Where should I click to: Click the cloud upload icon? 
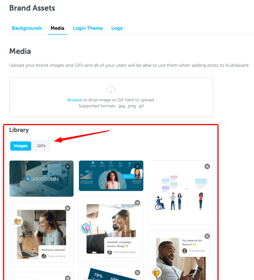pos(111,89)
